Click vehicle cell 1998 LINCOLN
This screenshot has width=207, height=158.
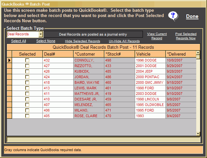click(150, 99)
